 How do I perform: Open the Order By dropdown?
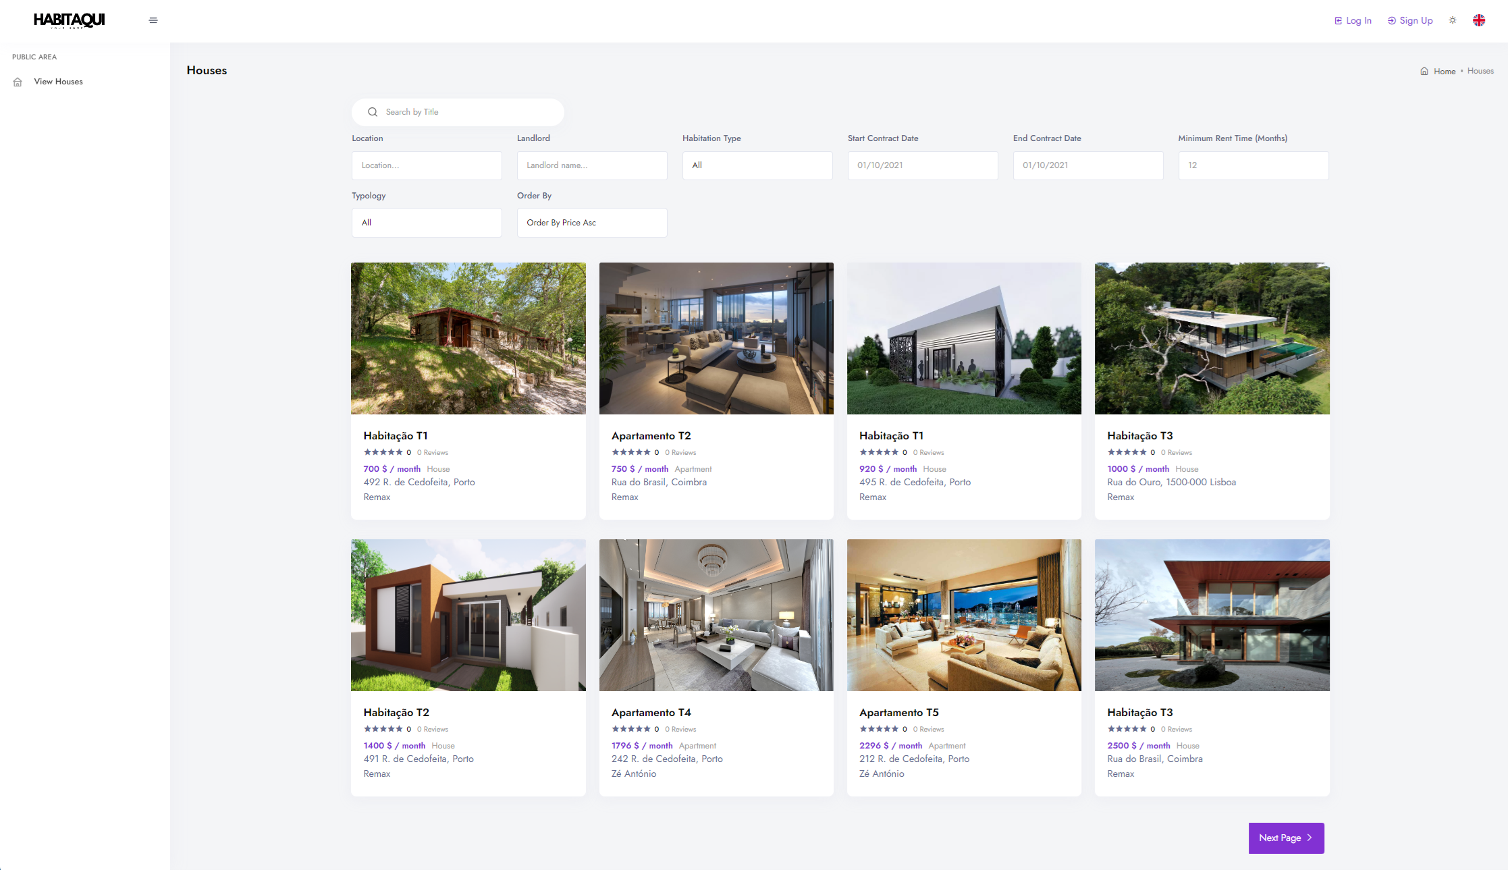click(591, 221)
